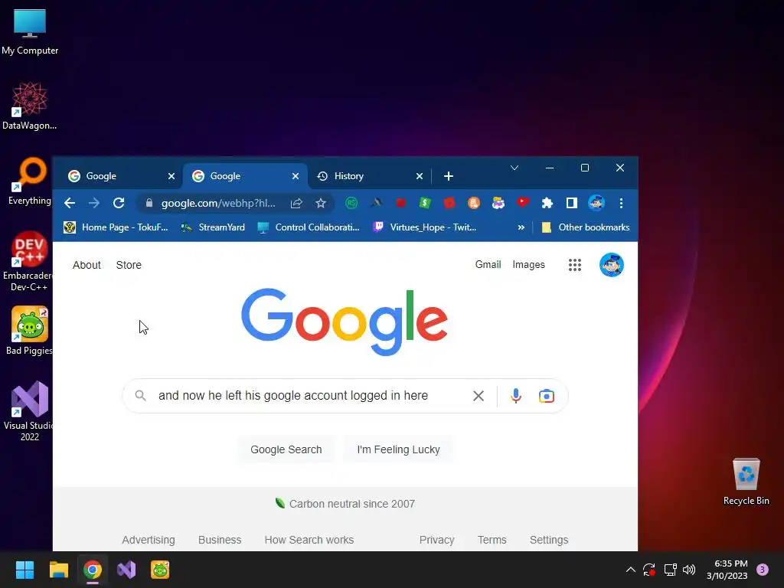Select the DataWagon desktop shortcut
Image resolution: width=784 pixels, height=588 pixels.
point(30,106)
